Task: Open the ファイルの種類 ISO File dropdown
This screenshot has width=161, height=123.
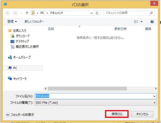Action: (x=96, y=102)
